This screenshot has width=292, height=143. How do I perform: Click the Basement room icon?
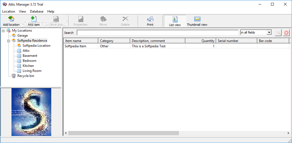(x=19, y=56)
